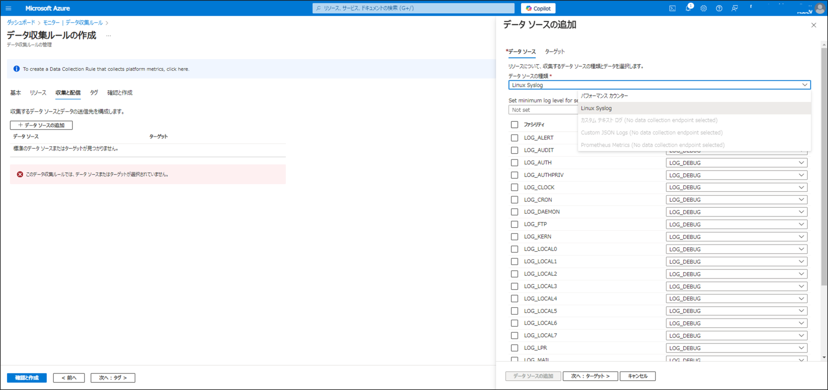Open the notifications bell with 1 alert
The image size is (828, 390).
pos(688,8)
